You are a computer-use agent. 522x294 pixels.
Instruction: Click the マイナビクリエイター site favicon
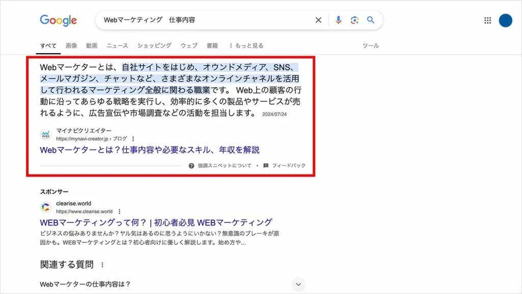click(x=46, y=135)
